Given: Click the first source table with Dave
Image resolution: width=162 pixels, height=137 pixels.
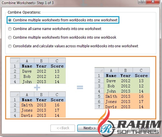Looking at the screenshot, I should (x=38, y=71).
